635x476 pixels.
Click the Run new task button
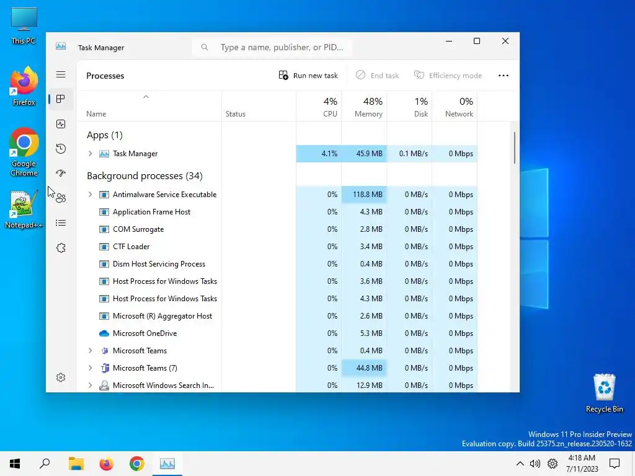(308, 76)
